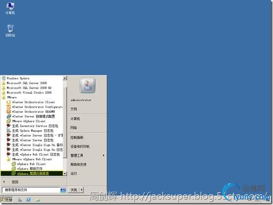Click 返回 to go back

(15, 182)
